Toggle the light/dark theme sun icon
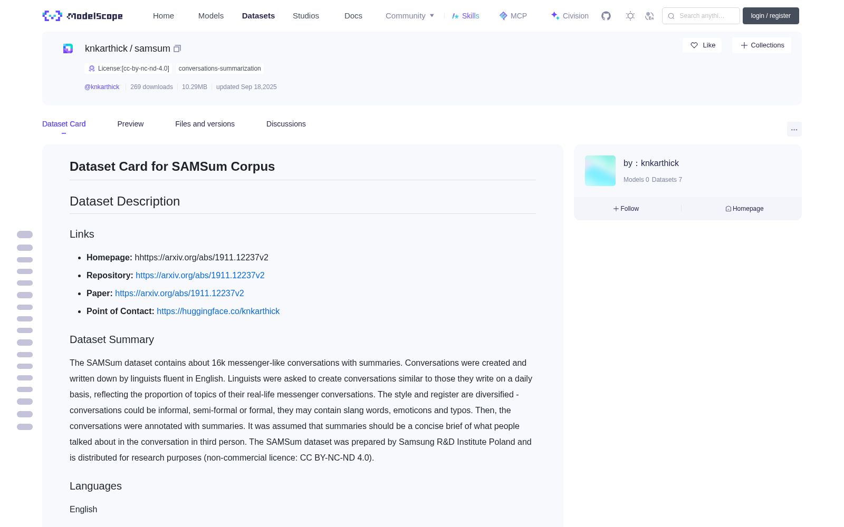Screen dimensions: 844x527 (x=630, y=16)
